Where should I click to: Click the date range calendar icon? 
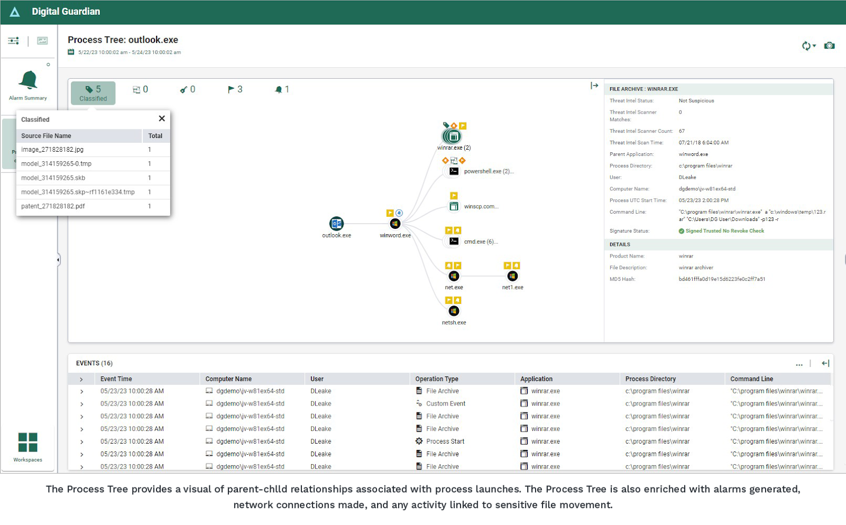pyautogui.click(x=71, y=52)
